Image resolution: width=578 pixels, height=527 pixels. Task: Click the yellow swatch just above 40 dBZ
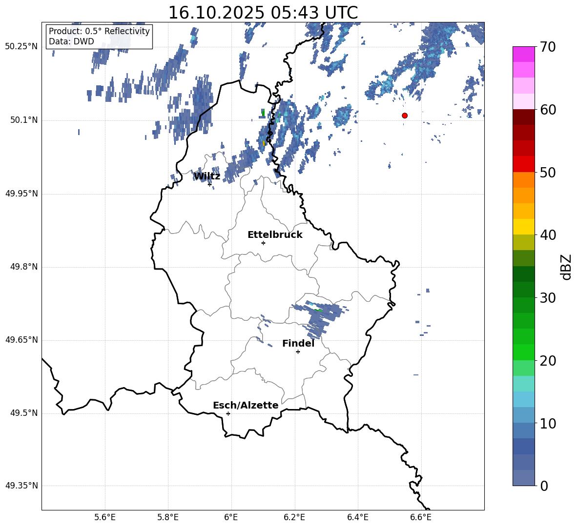coord(523,226)
